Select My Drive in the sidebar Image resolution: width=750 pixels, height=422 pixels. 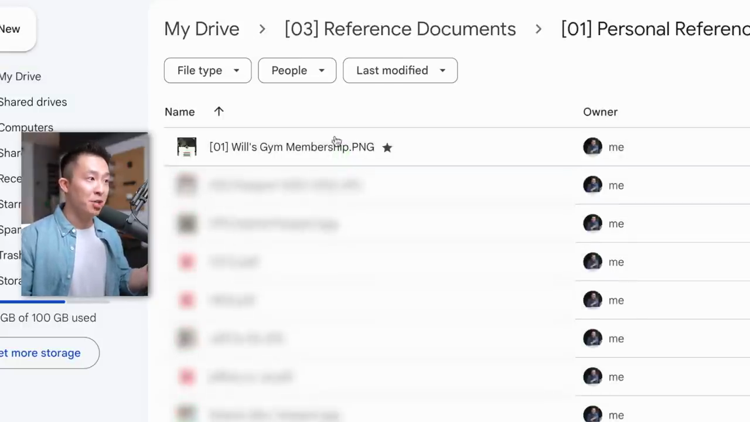point(21,77)
